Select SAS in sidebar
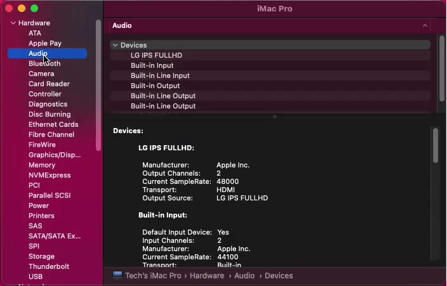 tap(36, 226)
